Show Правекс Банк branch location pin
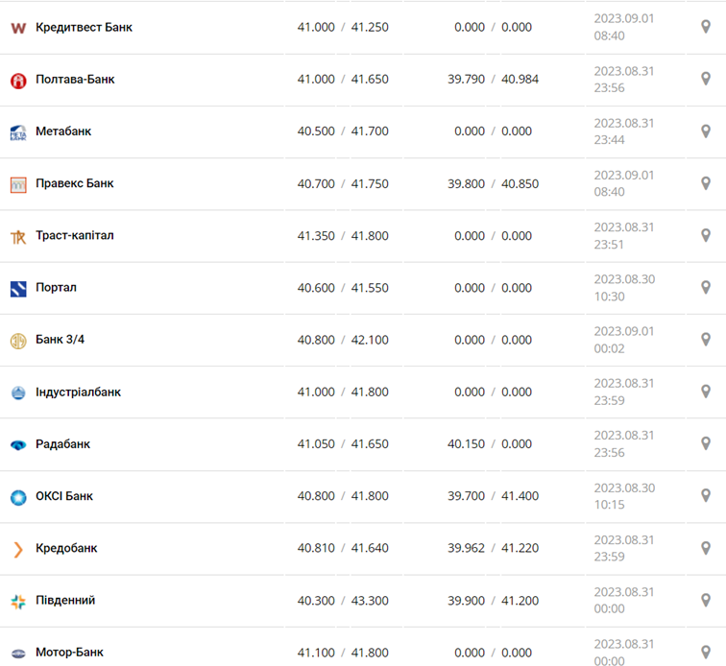 click(x=706, y=183)
